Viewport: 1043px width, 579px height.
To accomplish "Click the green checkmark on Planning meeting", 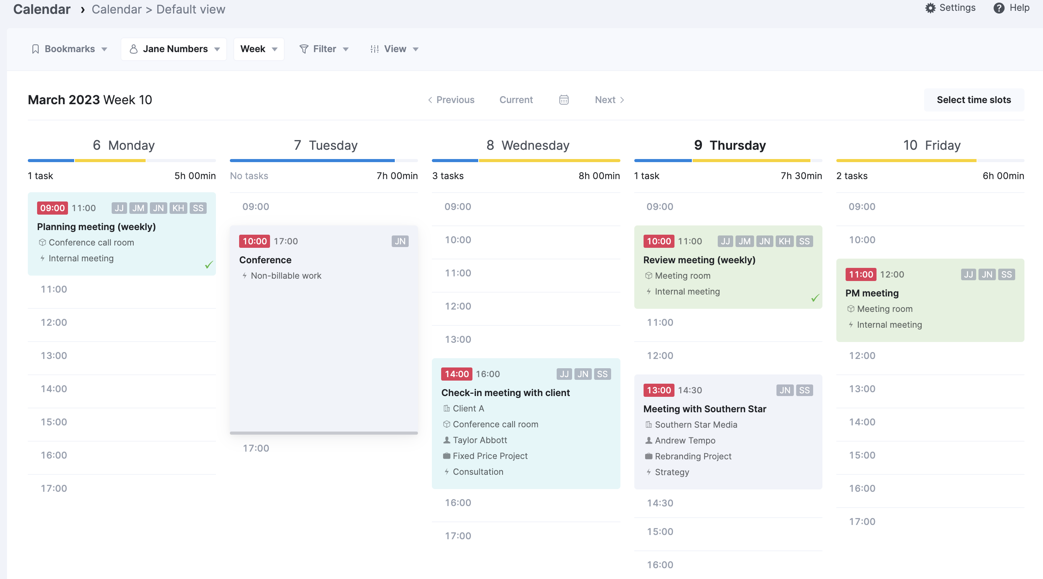I will (209, 266).
